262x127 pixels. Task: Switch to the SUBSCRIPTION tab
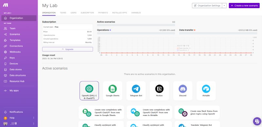point(87,13)
